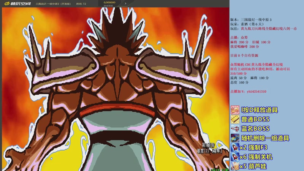The image size is (304, 171).
Task: Click the 第1剧情 stage text in game
Action: click(x=208, y=145)
